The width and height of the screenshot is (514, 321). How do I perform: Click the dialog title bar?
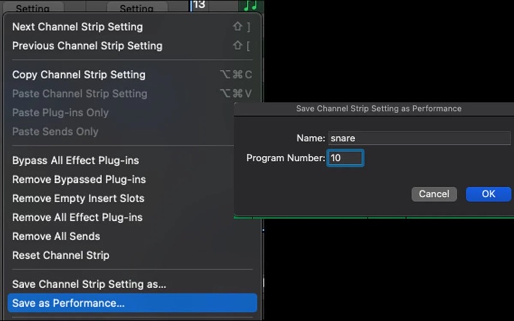(x=378, y=108)
